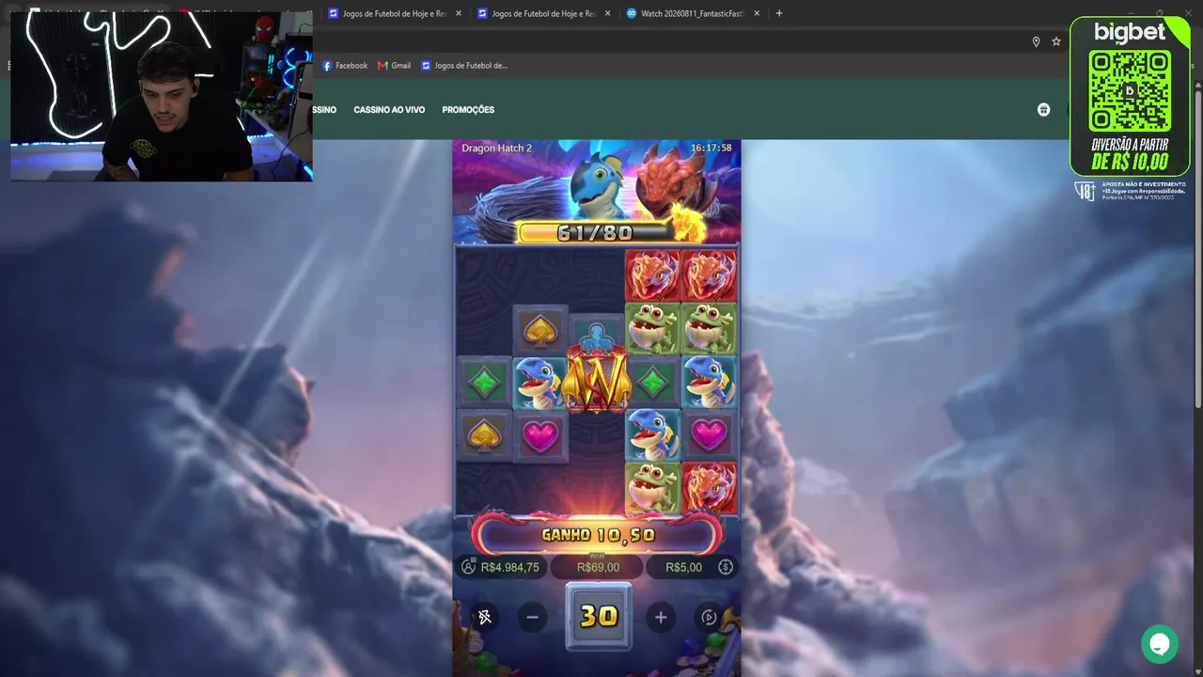This screenshot has height=677, width=1203.
Task: Open the account wallet icon beside balance
Action: click(468, 567)
